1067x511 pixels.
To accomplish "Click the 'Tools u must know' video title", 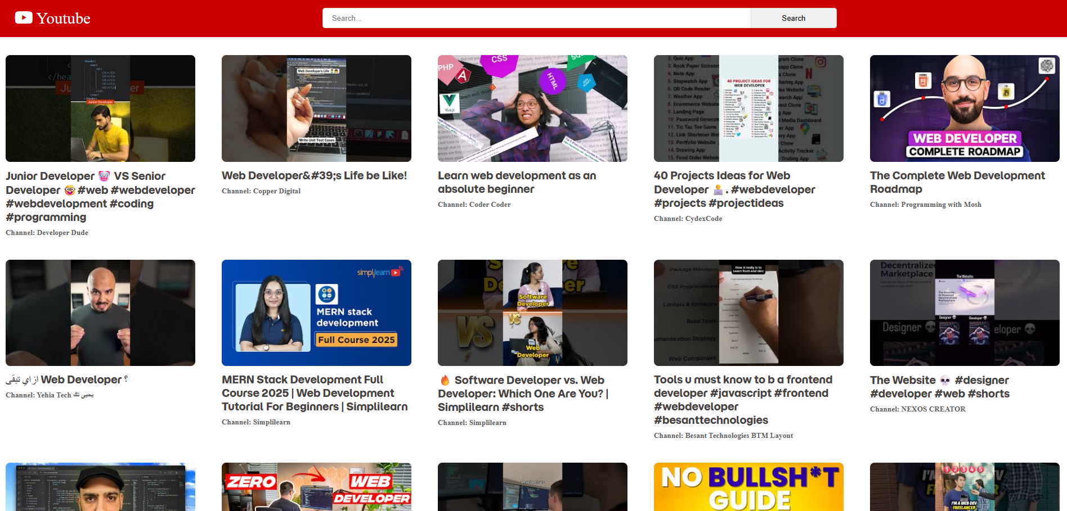I will tap(743, 400).
